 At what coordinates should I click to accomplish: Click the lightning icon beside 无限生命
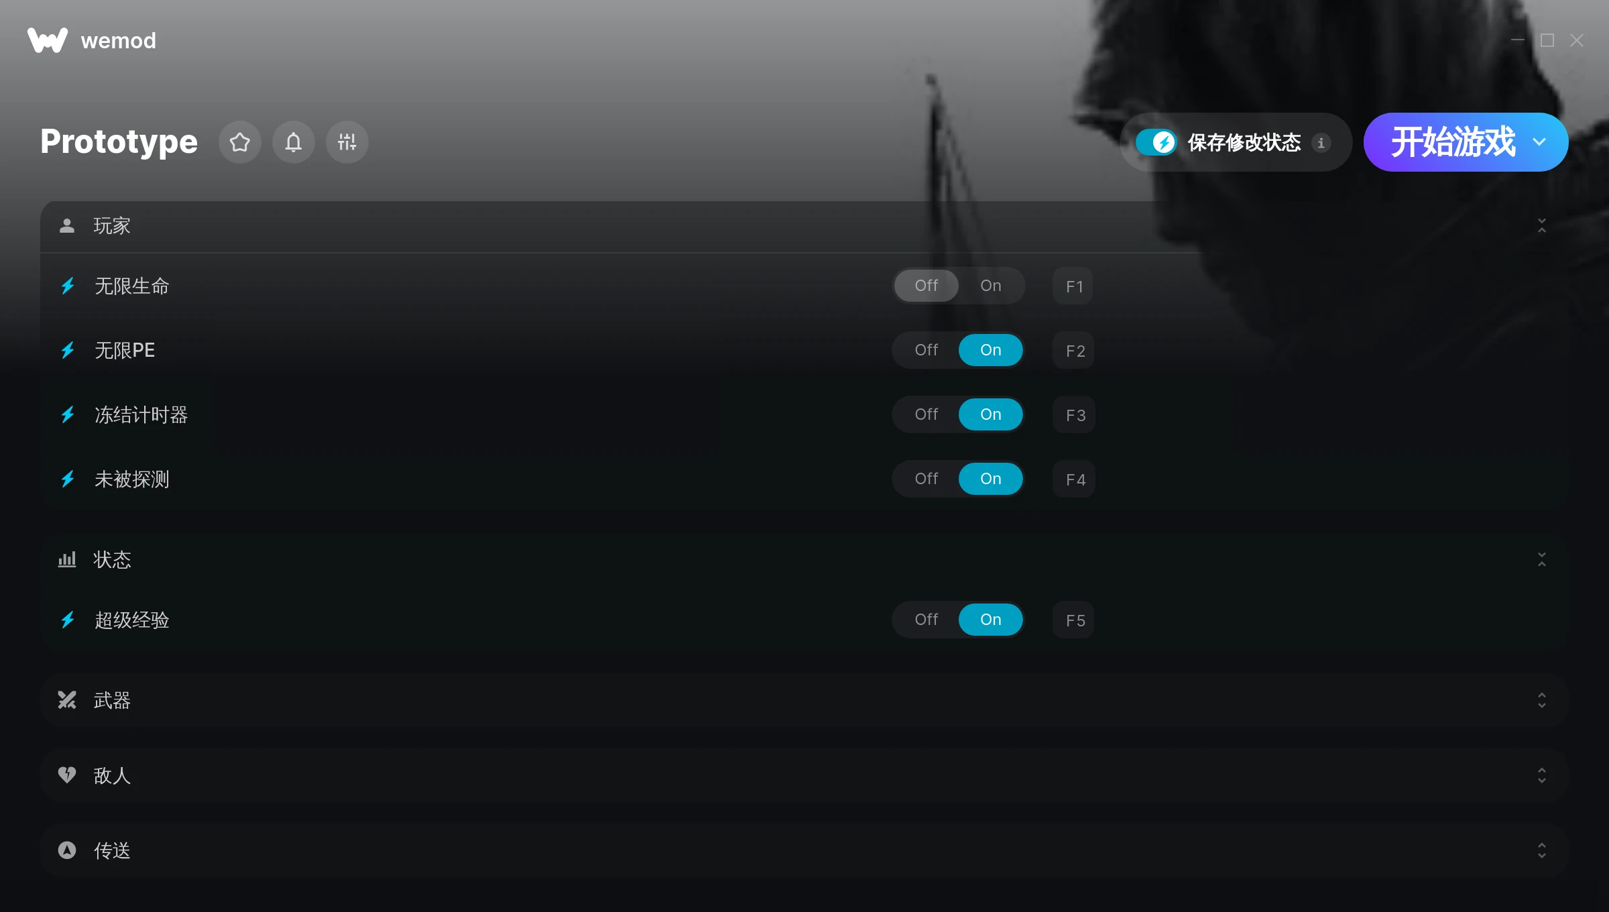68,286
